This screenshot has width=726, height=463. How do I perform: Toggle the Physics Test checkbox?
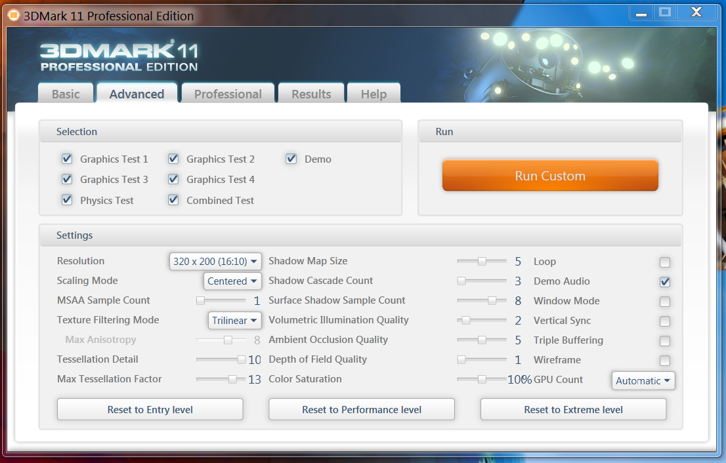tap(67, 200)
